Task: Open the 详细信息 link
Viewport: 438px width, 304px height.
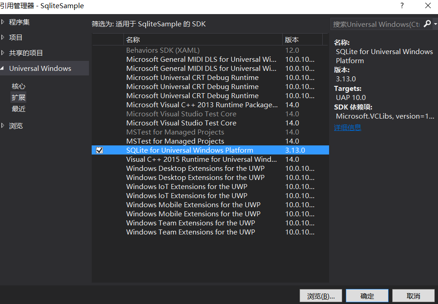Action: point(348,128)
